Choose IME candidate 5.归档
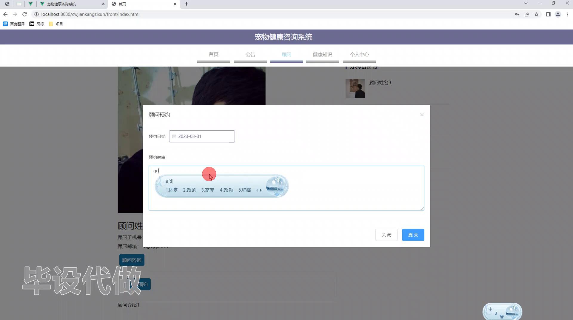This screenshot has width=573, height=320. coord(244,190)
